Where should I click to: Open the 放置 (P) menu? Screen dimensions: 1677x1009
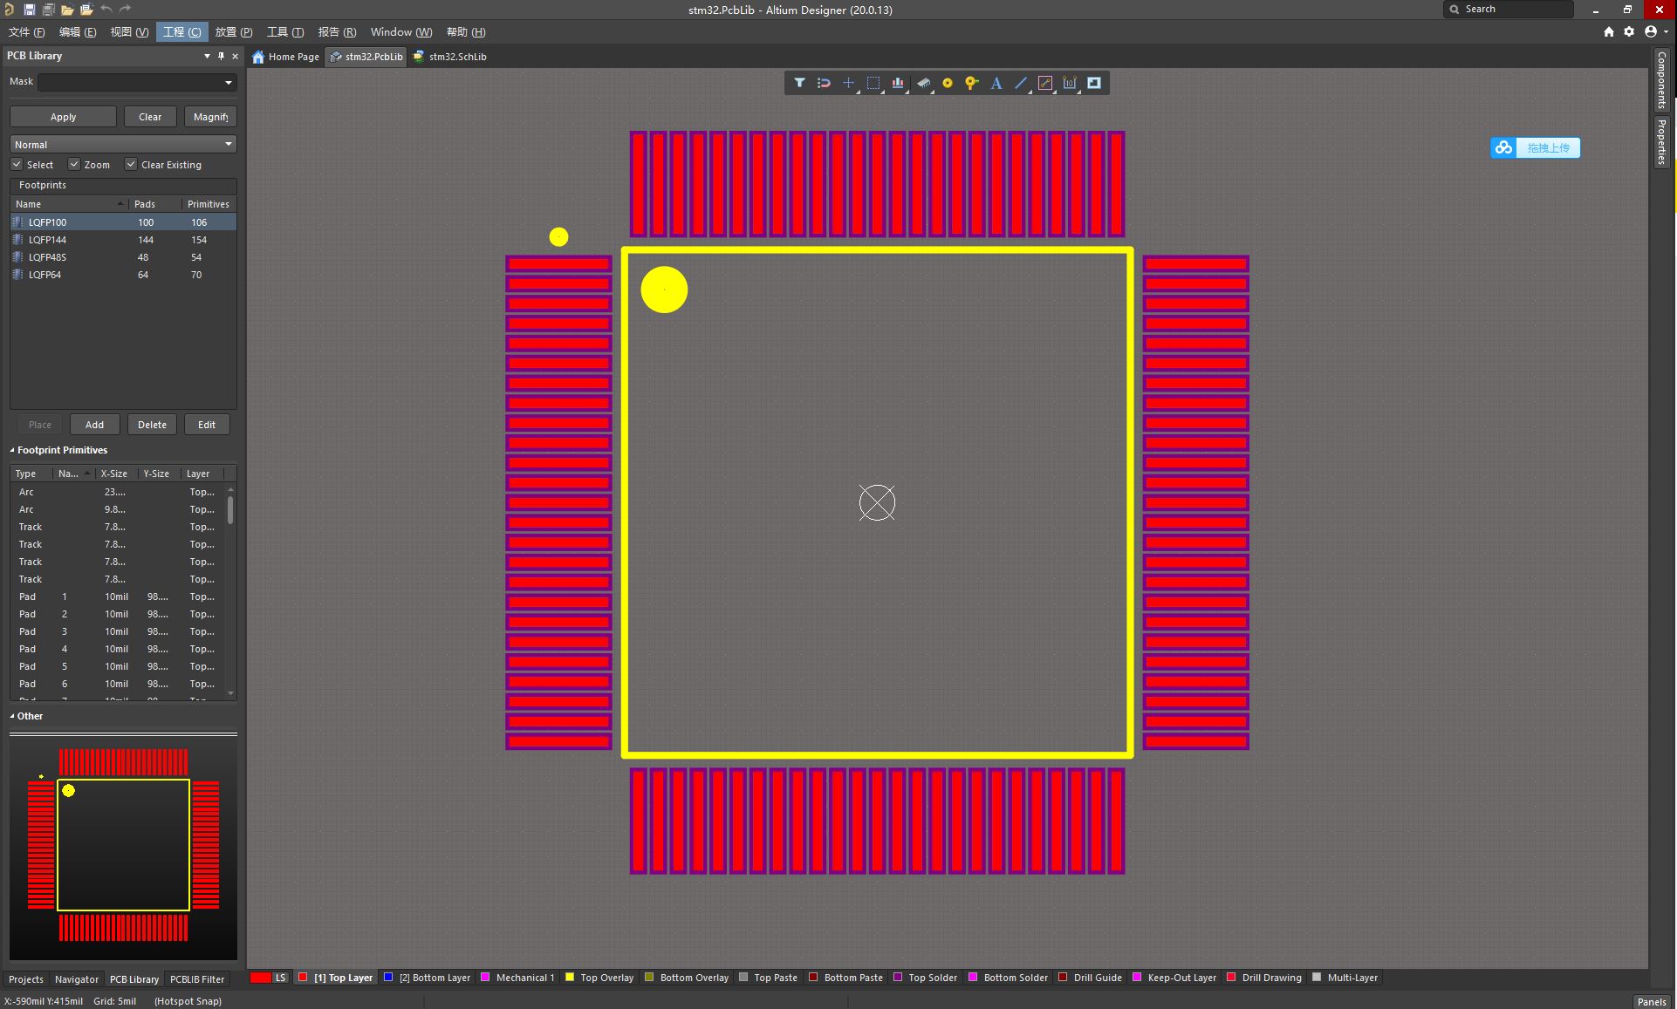[234, 31]
